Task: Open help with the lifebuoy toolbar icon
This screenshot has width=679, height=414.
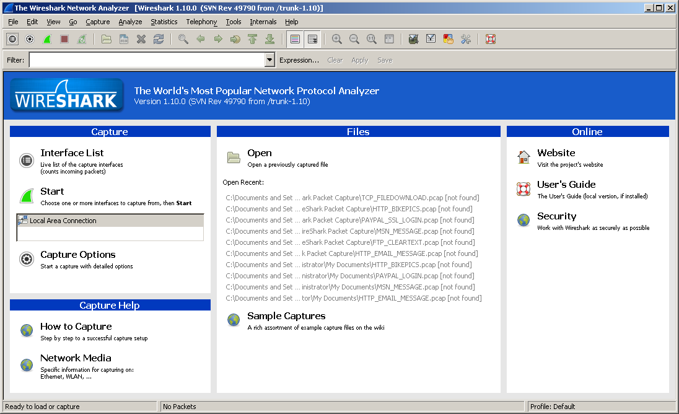Action: 491,40
